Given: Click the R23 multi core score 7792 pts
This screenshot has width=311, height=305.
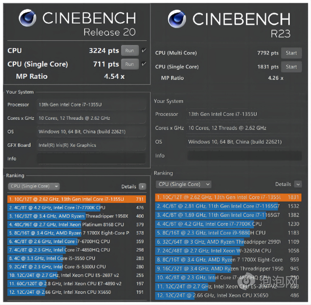Looking at the screenshot, I should (268, 53).
